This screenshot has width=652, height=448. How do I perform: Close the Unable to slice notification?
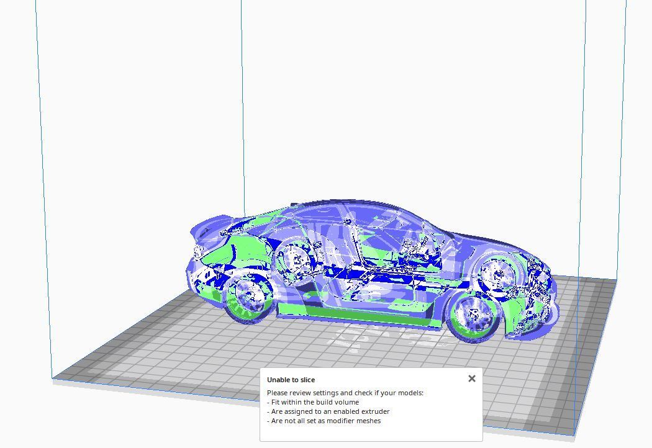[471, 379]
